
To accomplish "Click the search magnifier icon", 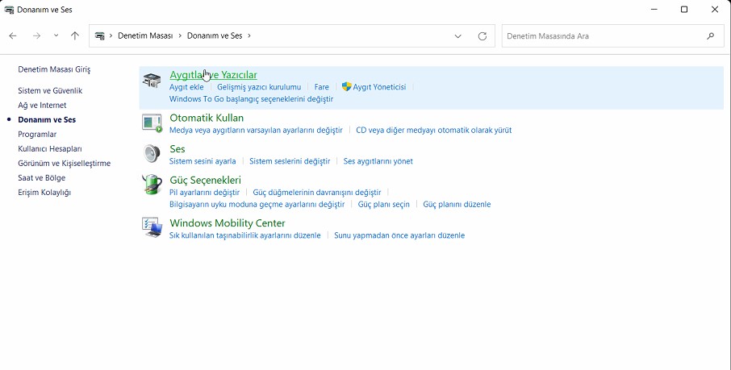I will (710, 36).
